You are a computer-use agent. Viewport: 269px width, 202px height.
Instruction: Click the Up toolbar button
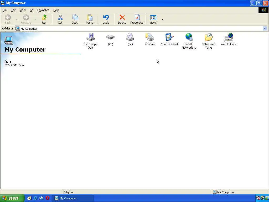tap(44, 19)
